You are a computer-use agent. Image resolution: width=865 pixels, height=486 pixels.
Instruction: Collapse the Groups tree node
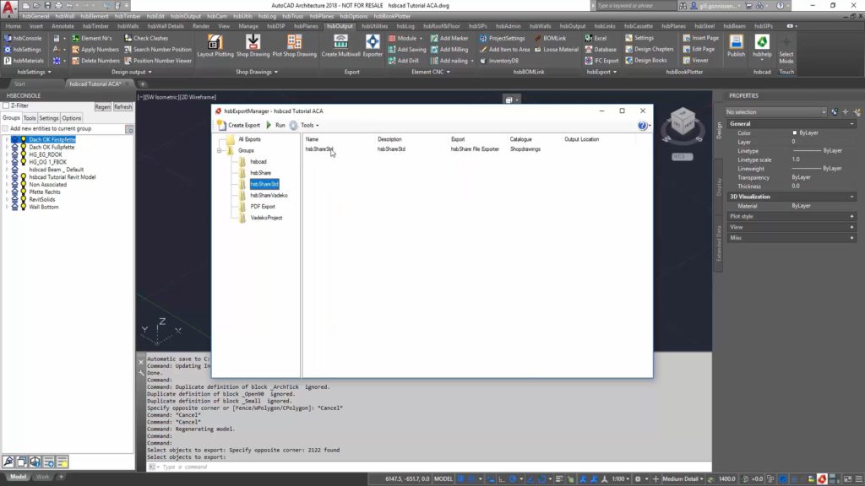click(220, 150)
